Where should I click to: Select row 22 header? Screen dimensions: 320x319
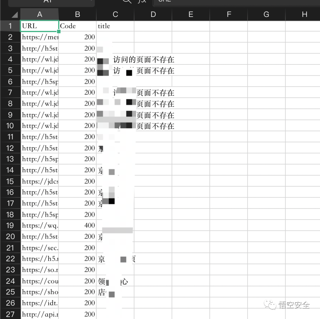[10, 259]
